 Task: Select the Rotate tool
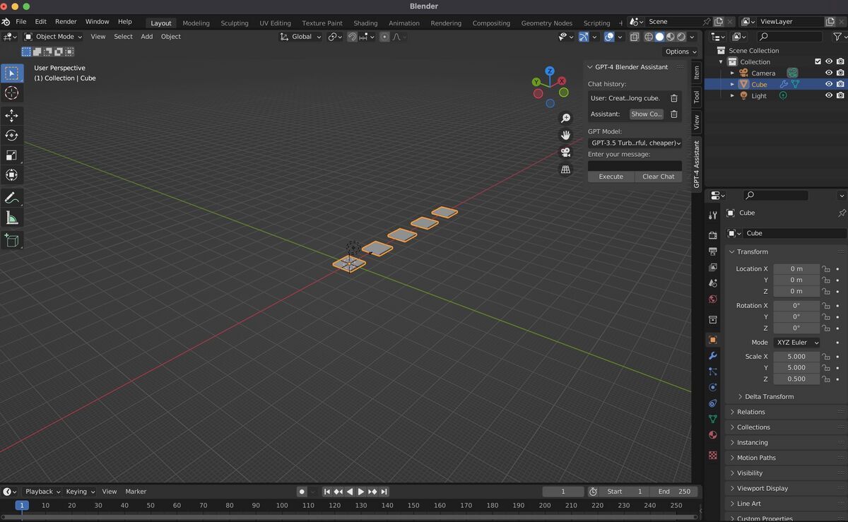pyautogui.click(x=11, y=136)
